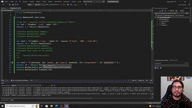The width and height of the screenshot is (192, 108).
Task: Click the Collapse All icon in Solution Explorer
Action: 171,11
